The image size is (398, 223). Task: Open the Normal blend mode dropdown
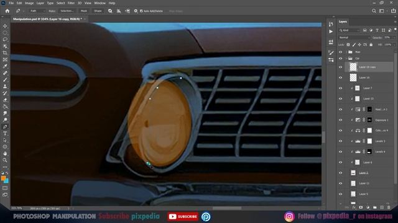[354, 37]
